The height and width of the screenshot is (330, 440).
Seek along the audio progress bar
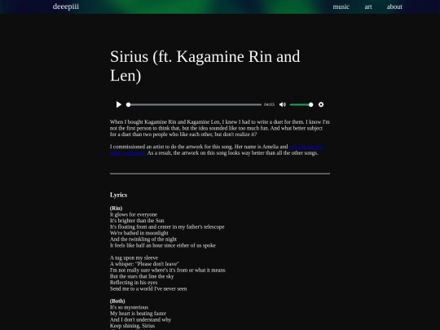tap(194, 104)
